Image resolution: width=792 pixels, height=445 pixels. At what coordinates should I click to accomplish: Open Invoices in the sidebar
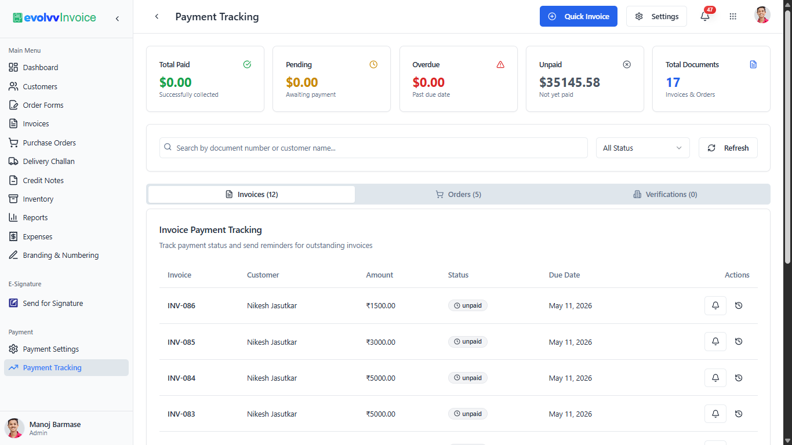point(67,123)
